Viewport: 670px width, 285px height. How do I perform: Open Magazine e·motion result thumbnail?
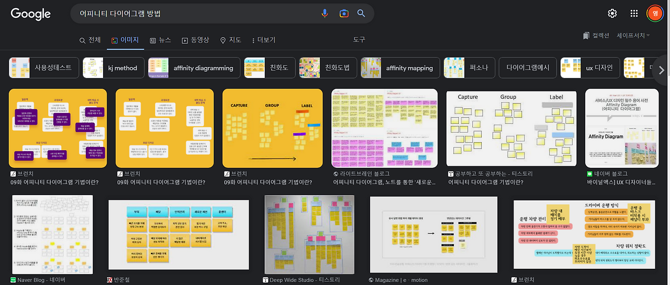pos(433,234)
